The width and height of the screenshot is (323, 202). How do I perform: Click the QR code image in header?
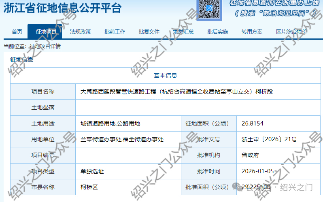210,9
